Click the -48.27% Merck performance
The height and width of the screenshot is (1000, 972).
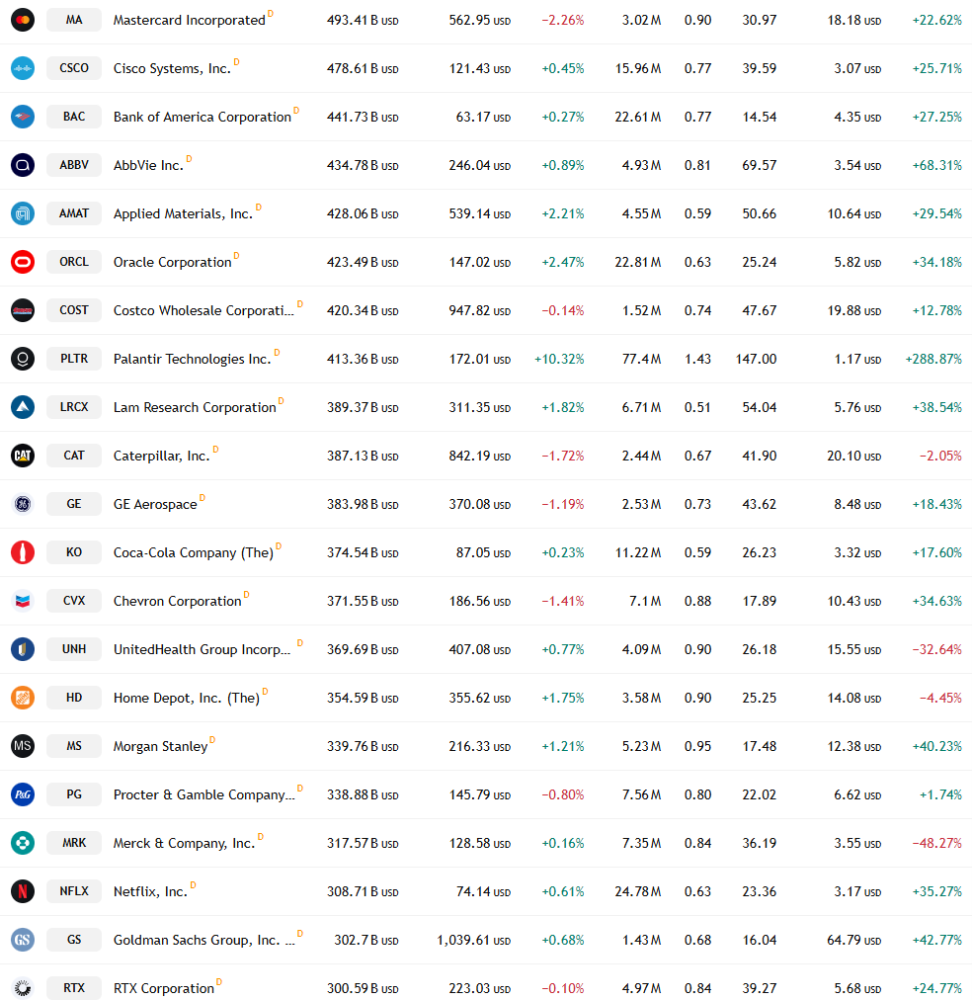(x=936, y=843)
